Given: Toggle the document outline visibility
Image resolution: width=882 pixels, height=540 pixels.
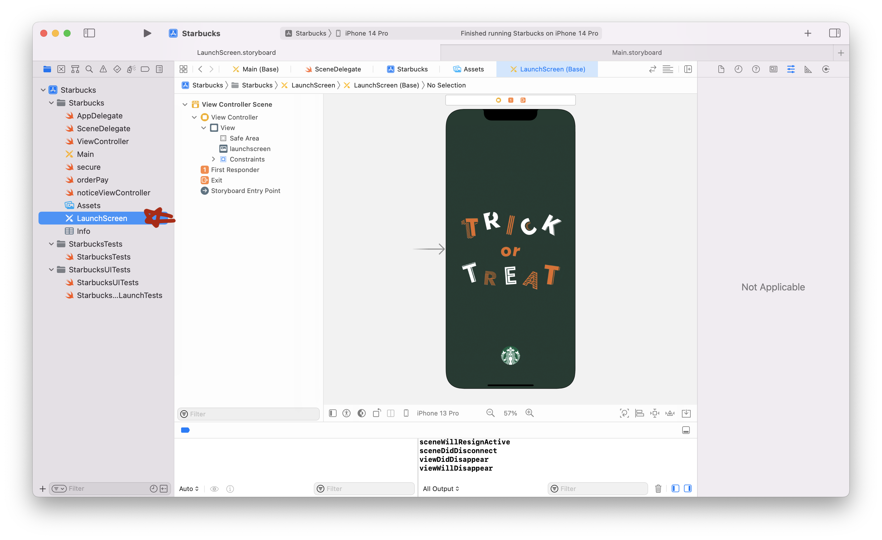Looking at the screenshot, I should pos(332,413).
